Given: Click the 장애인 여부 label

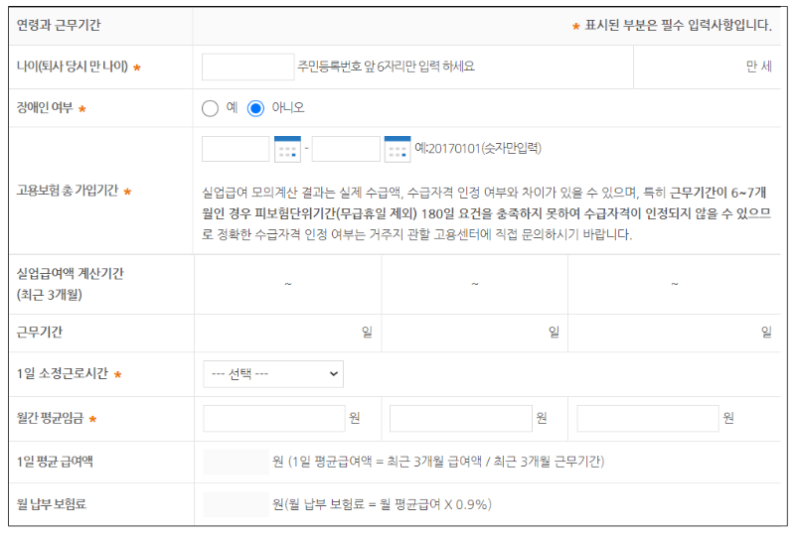Looking at the screenshot, I should [45, 108].
